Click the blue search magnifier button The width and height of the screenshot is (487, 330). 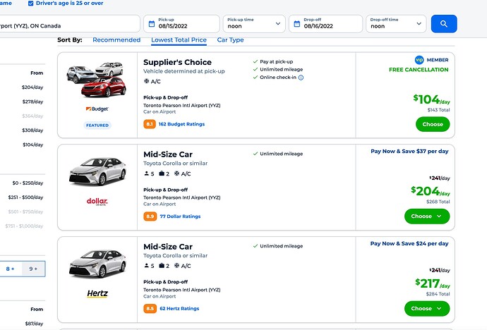(x=444, y=24)
